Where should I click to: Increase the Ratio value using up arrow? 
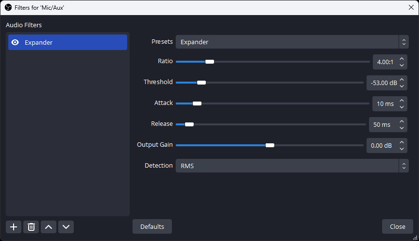point(402,59)
